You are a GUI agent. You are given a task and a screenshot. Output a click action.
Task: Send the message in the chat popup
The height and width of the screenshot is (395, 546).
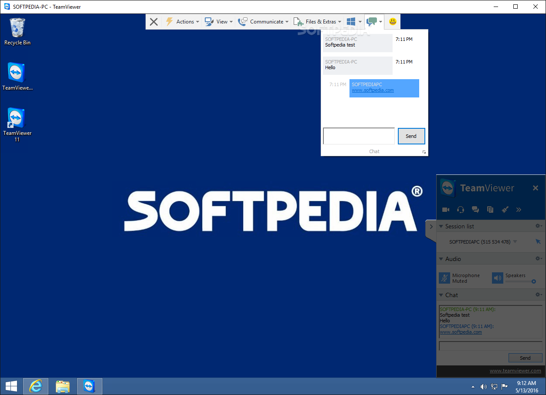point(411,136)
